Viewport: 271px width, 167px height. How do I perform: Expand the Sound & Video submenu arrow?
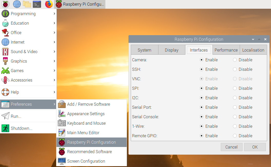(54, 52)
